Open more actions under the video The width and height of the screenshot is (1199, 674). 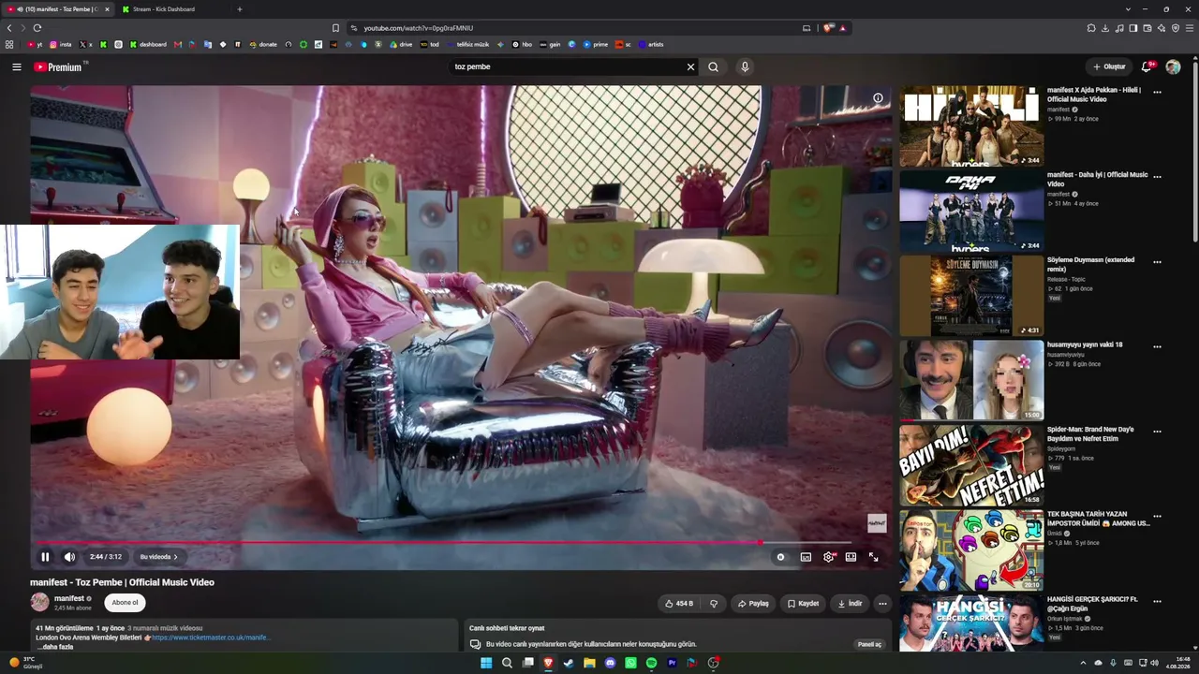click(882, 604)
